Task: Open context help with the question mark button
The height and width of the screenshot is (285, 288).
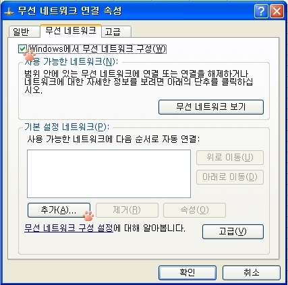Action: point(261,11)
